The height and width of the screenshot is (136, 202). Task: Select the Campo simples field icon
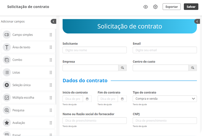7,35
